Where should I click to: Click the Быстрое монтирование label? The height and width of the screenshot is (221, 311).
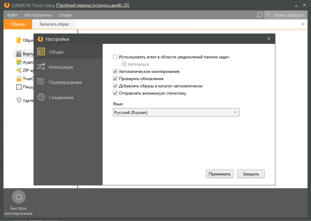19,211
